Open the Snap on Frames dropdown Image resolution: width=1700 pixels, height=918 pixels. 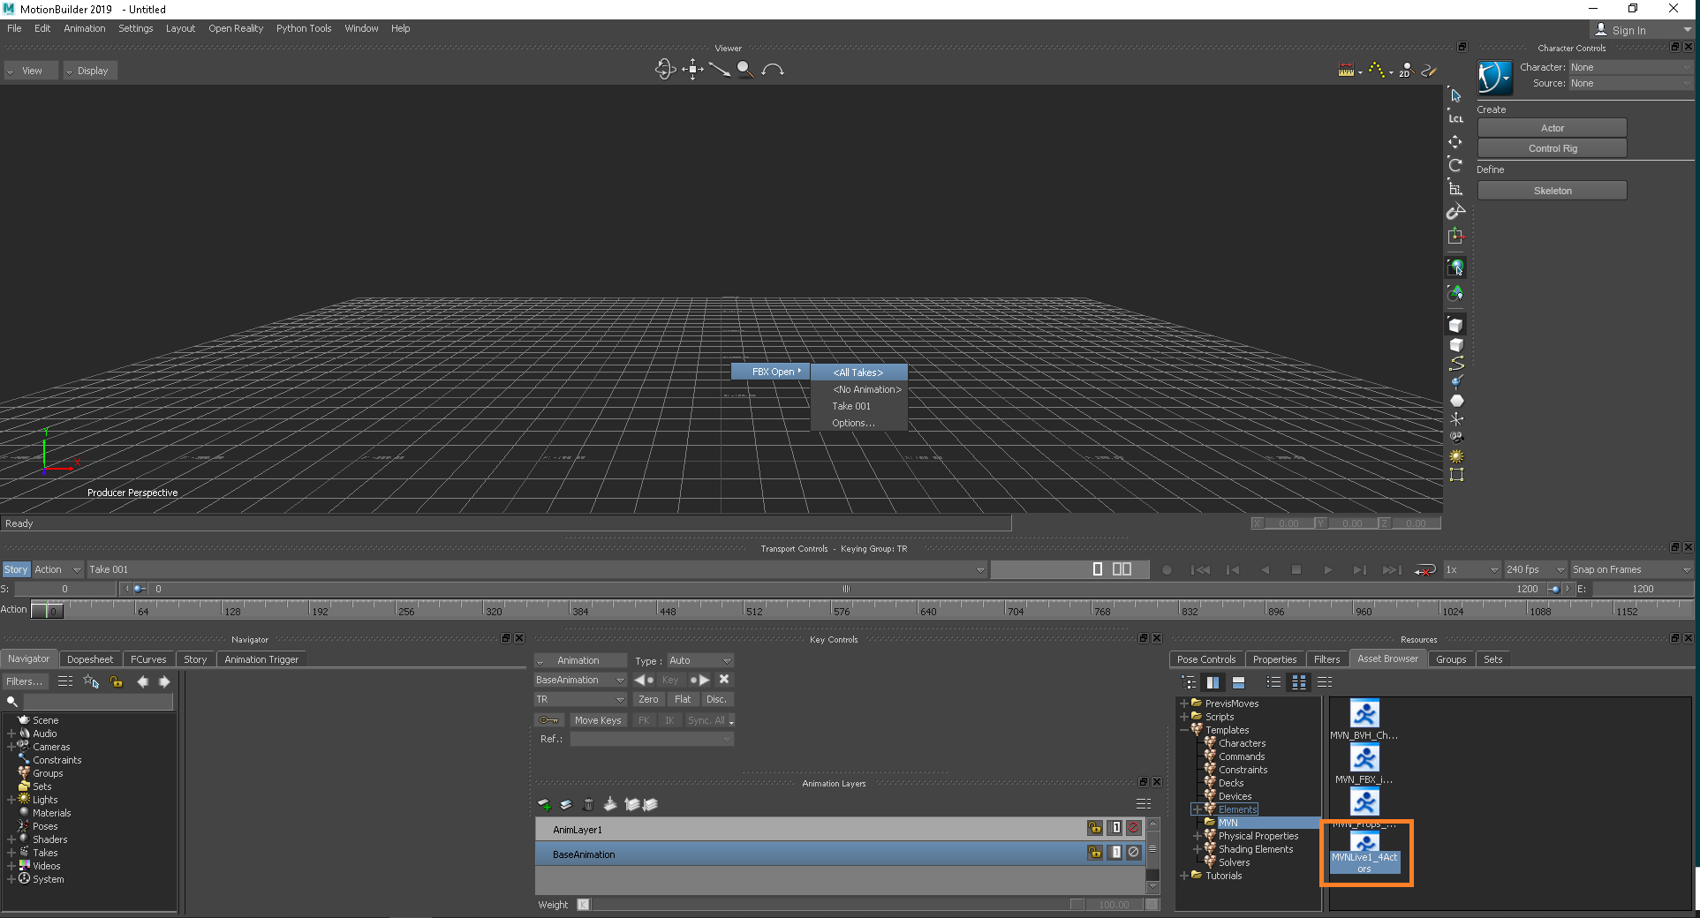[1629, 569]
